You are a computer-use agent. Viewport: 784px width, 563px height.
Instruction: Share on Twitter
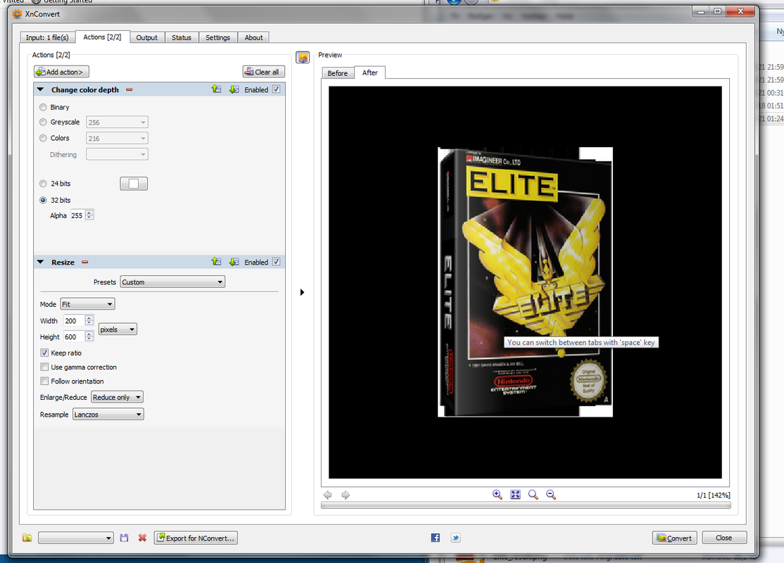click(455, 538)
